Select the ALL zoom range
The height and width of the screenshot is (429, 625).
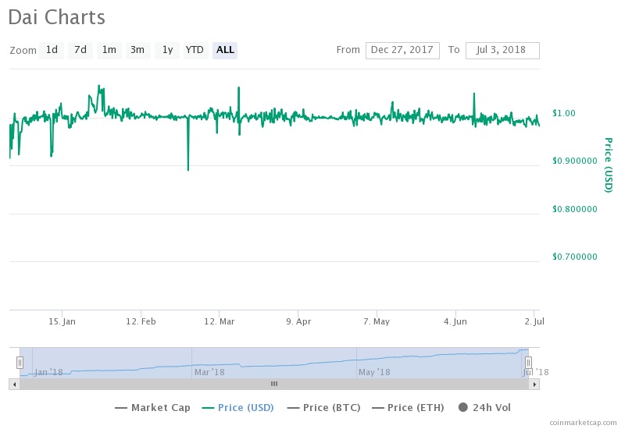(x=225, y=50)
